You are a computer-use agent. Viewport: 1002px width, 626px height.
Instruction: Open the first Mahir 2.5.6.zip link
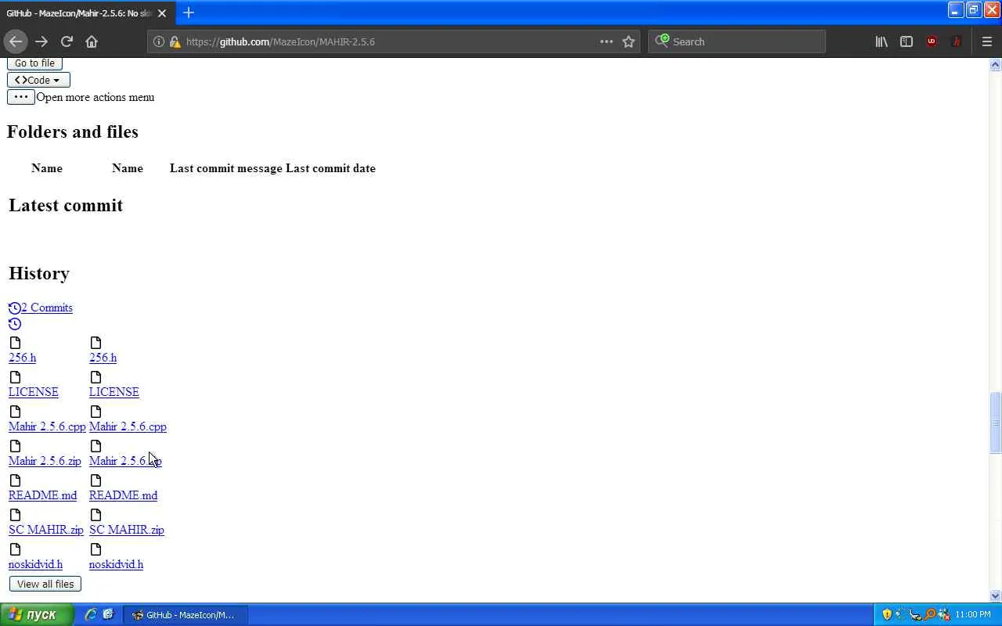click(x=45, y=461)
